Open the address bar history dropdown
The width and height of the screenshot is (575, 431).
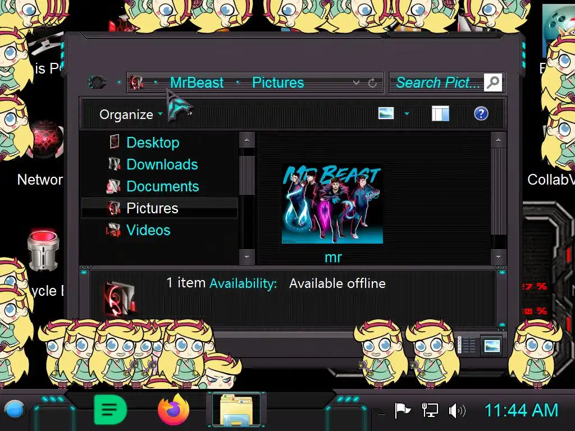click(356, 83)
